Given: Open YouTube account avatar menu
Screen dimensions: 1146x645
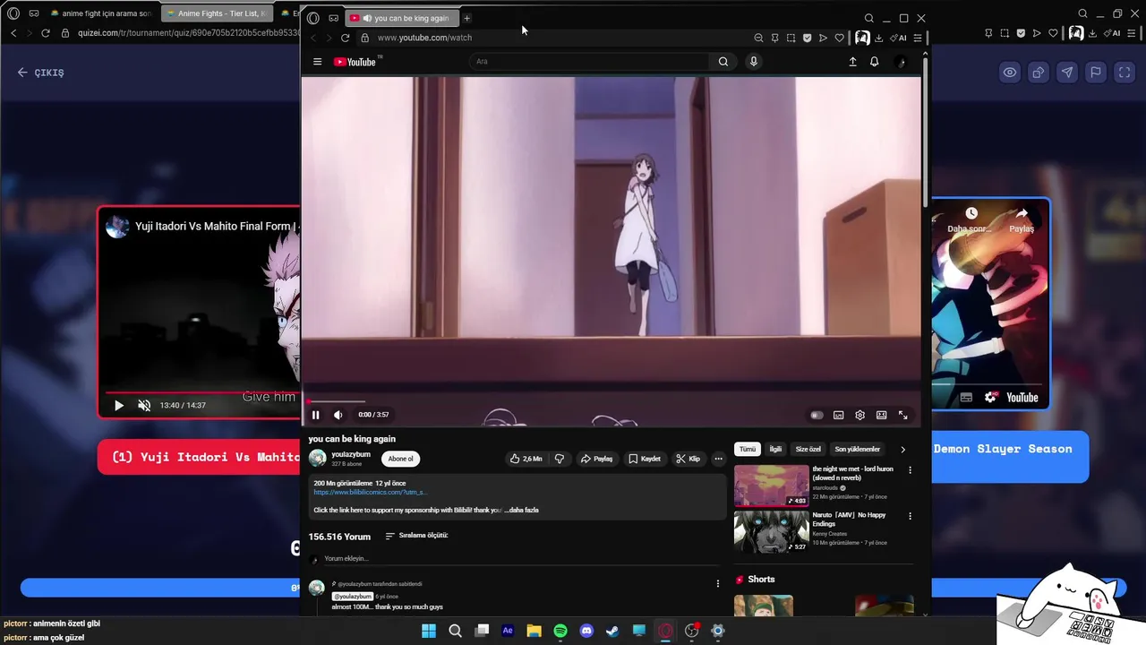Looking at the screenshot, I should (901, 62).
